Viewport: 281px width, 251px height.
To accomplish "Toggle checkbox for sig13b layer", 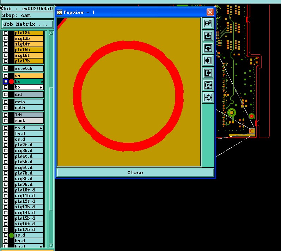I will tap(6, 38).
